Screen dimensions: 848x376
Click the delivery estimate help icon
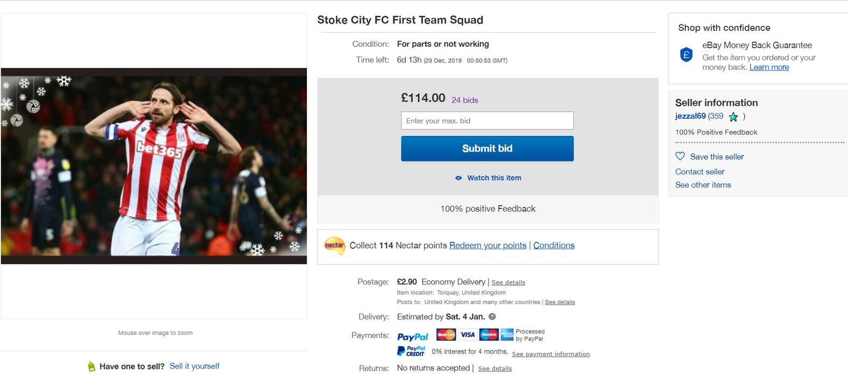(x=492, y=317)
